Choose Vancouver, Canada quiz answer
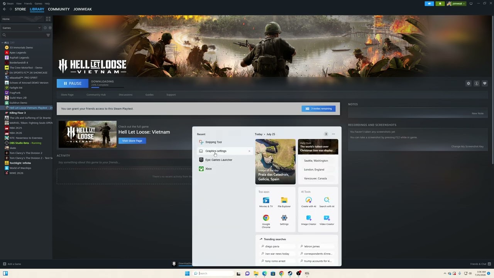The width and height of the screenshot is (494, 278). coord(318,178)
